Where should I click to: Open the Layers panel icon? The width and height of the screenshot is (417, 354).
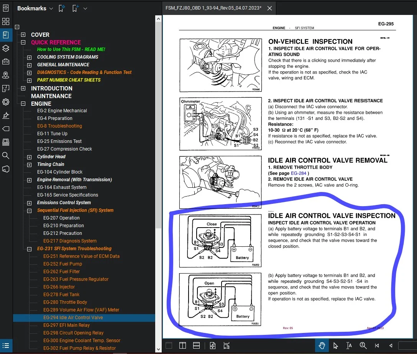click(x=6, y=48)
